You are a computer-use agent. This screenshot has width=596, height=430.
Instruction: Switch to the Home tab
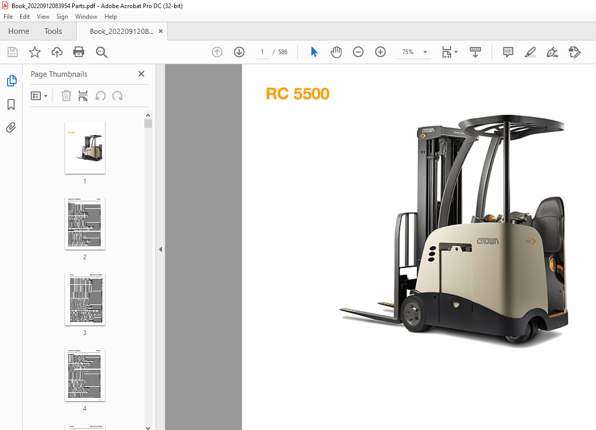pos(19,31)
